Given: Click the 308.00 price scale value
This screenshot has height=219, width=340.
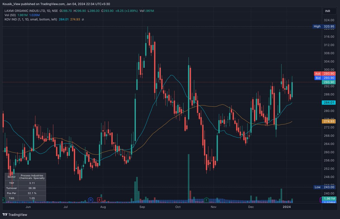Looking at the screenshot, I should click(x=329, y=53).
